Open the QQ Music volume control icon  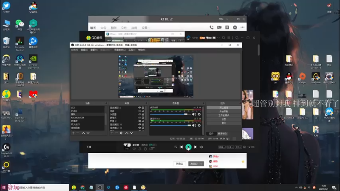click(x=201, y=147)
